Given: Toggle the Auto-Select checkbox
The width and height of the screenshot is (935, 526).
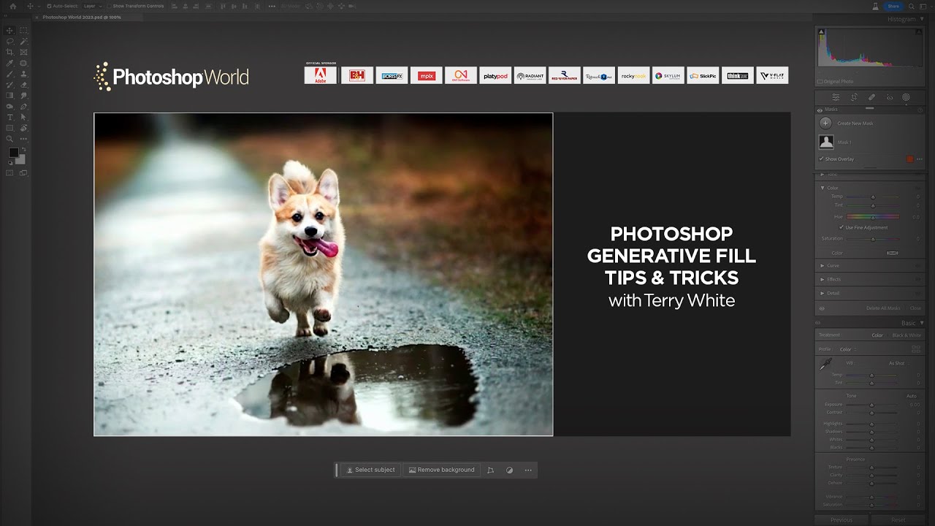Looking at the screenshot, I should click(x=48, y=6).
